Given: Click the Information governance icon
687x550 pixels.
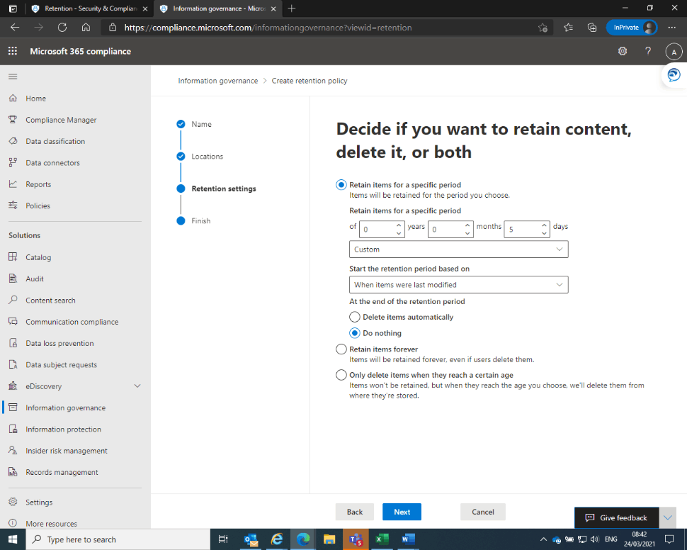Looking at the screenshot, I should point(13,408).
